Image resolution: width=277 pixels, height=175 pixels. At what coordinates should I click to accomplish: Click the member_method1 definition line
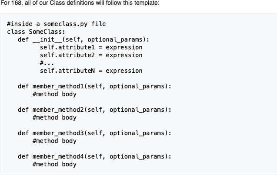pos(94,86)
